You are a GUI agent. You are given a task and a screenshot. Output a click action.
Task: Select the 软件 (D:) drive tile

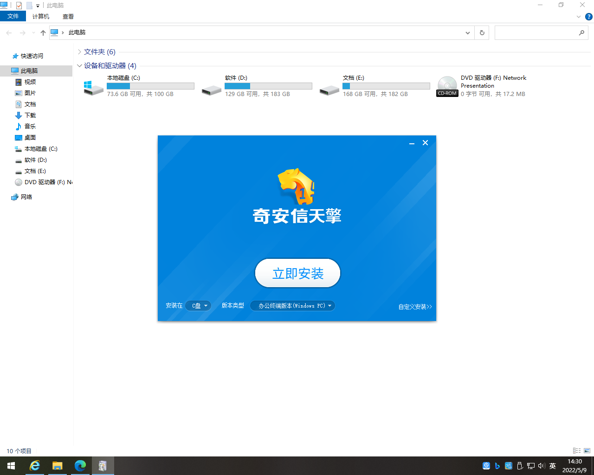click(257, 86)
